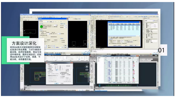Toggle the middle checkbox in the top-right dialog's field row

125,40
